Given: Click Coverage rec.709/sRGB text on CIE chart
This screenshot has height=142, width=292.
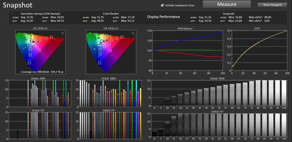Looking at the screenshot, I should [x=42, y=72].
